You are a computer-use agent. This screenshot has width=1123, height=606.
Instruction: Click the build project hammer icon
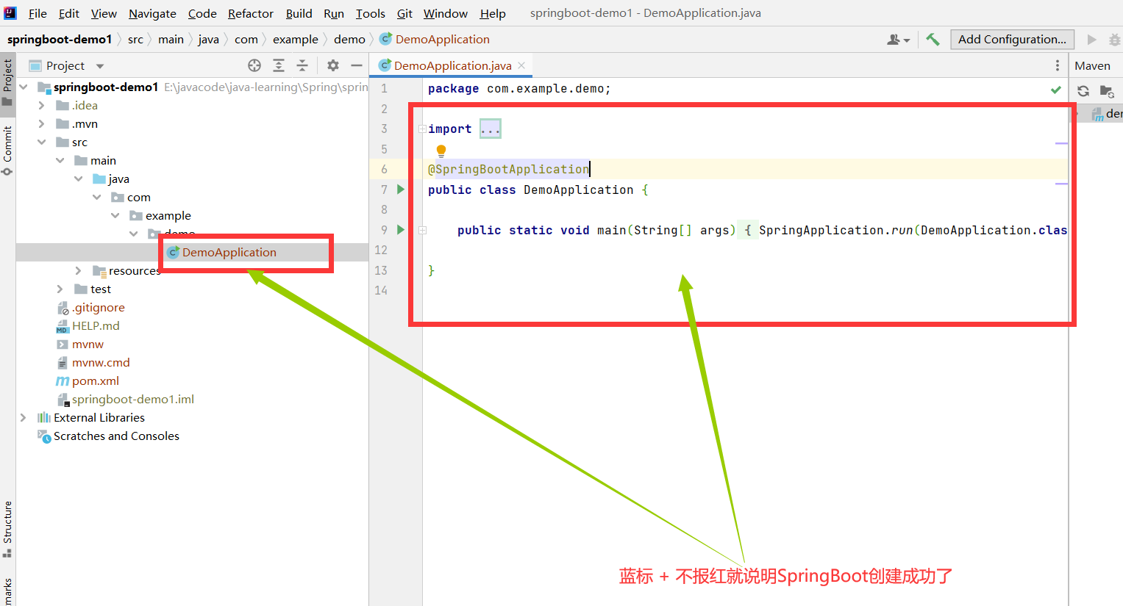pos(933,40)
